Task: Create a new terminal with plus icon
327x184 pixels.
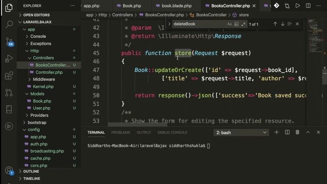Action: 276,132
